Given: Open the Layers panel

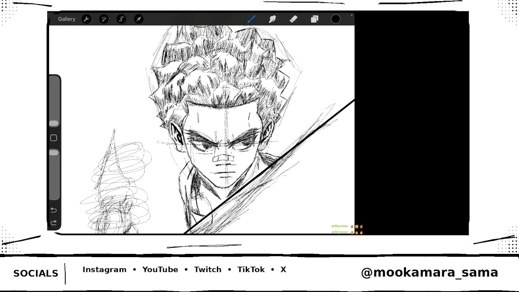Looking at the screenshot, I should [x=315, y=19].
